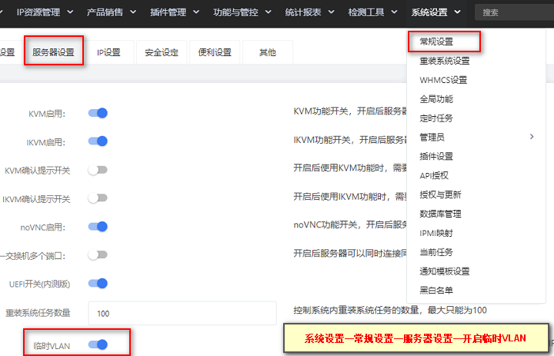Enable the IKVM确认提示开关 switch
Screen dimensions: 554x356
point(98,198)
